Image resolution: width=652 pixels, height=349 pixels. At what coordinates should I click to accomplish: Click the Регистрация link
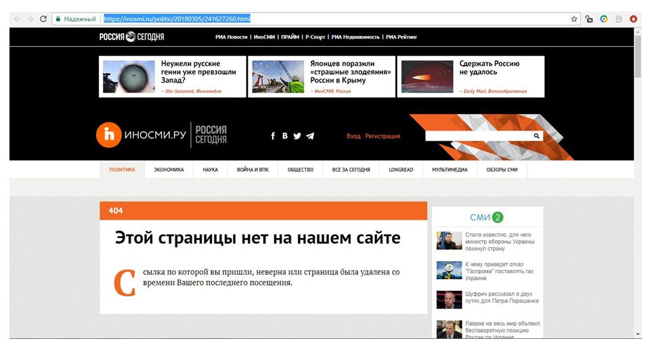[x=383, y=136]
